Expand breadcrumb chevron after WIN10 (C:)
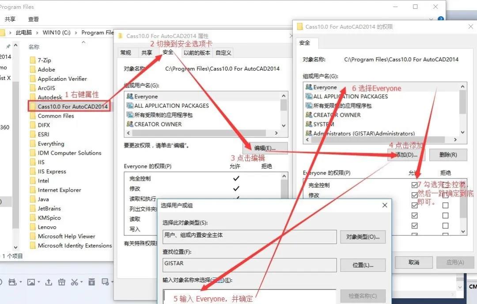The width and height of the screenshot is (477, 304). coord(76,33)
